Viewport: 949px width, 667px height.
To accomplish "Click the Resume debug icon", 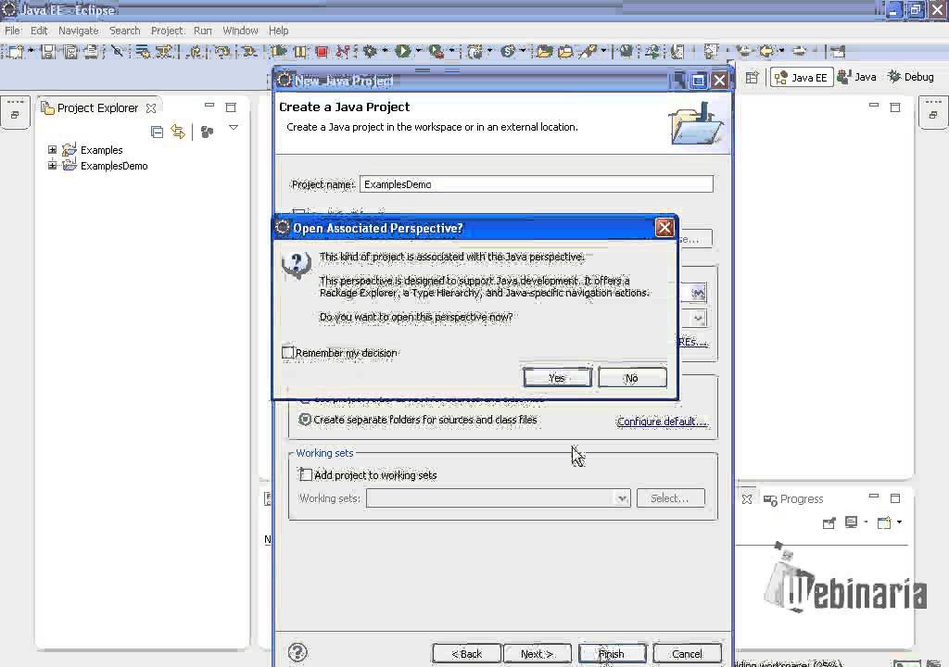I will [279, 52].
